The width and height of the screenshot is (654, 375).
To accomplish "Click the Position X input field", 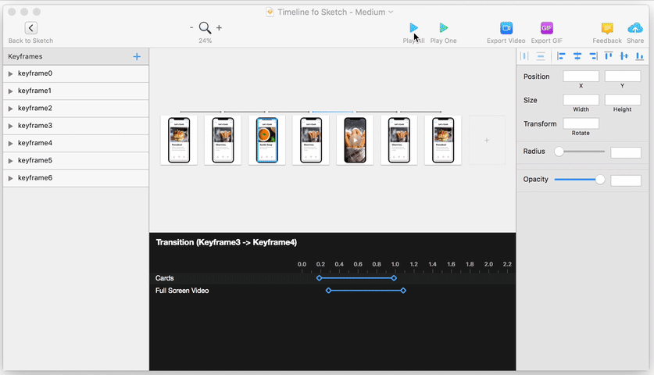I will pos(581,77).
